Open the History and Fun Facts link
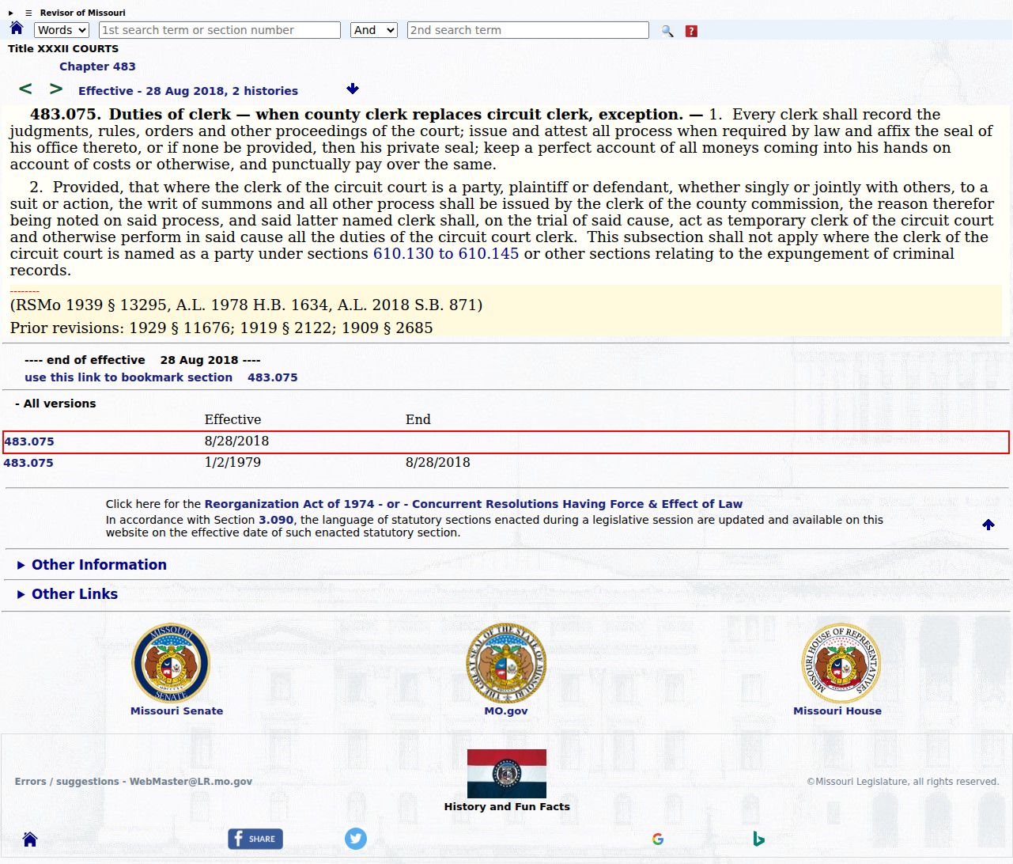The height and width of the screenshot is (864, 1013). pyautogui.click(x=507, y=807)
